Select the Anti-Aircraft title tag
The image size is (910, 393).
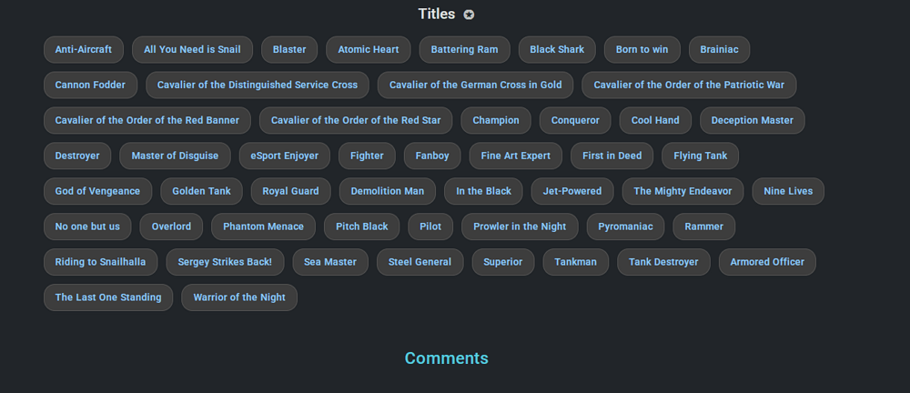pos(84,49)
